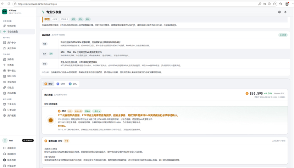Click the 技术 tag in the drivers list
Image resolution: width=294 pixels, height=168 pixels.
point(45,54)
